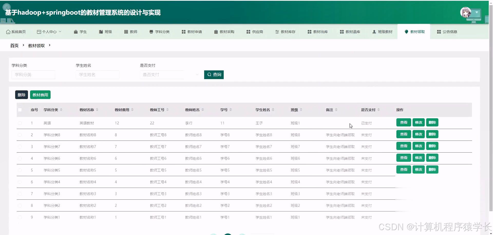Expand the 个人中心 menu chevron
Viewport: 493px width, 235px height.
point(61,31)
